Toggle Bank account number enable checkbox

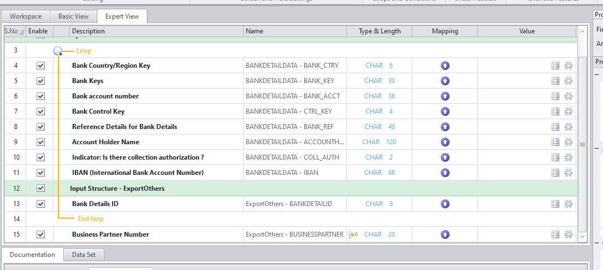tap(40, 96)
